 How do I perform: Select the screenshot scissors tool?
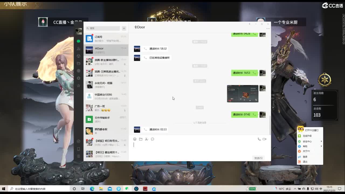click(147, 139)
